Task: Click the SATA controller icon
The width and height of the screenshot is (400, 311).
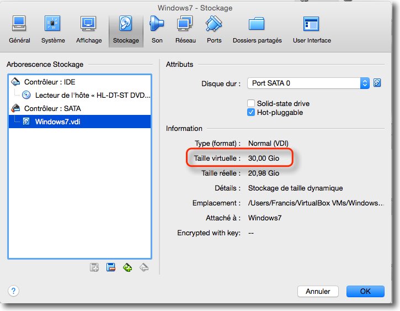Action: coord(15,108)
